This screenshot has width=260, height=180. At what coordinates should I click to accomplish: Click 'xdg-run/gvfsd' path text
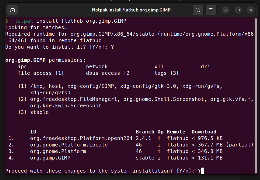[x=50, y=93]
